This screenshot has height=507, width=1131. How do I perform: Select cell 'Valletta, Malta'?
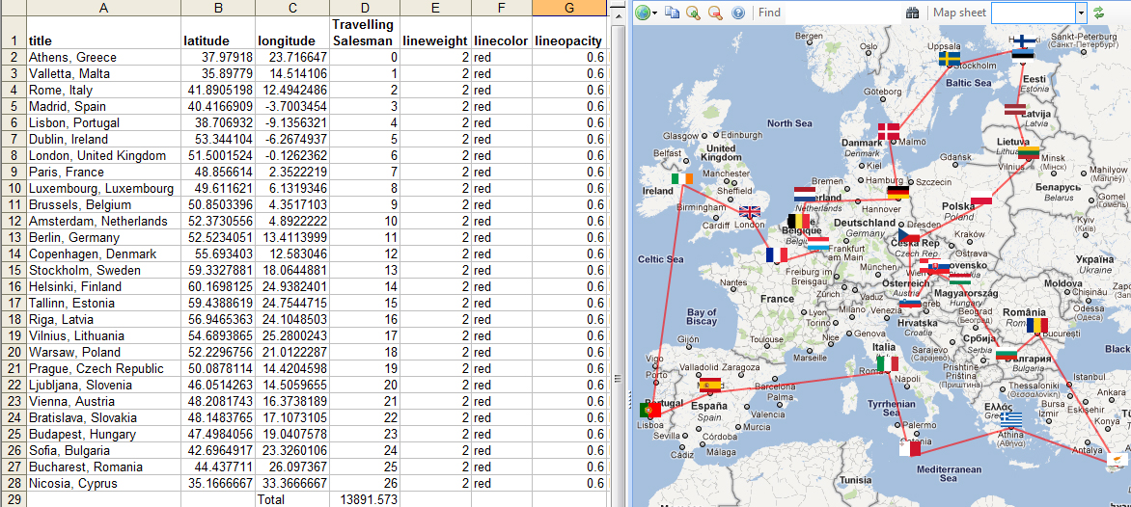pos(103,73)
